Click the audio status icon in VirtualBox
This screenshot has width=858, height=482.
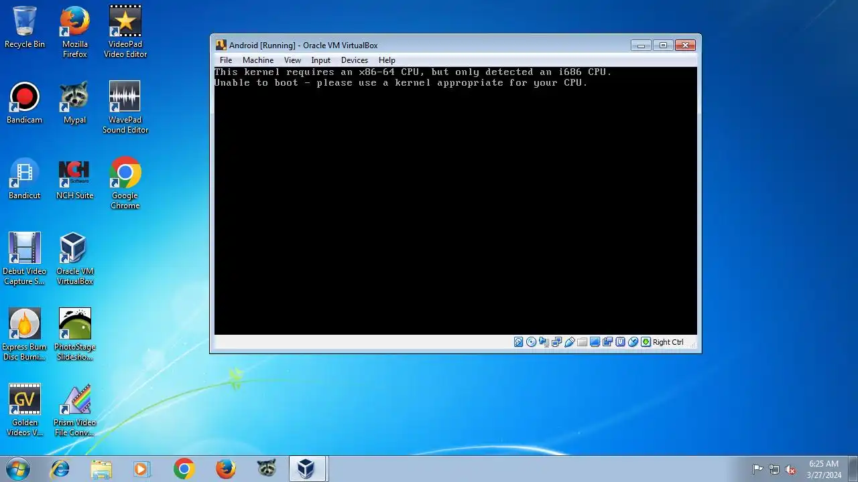click(544, 342)
